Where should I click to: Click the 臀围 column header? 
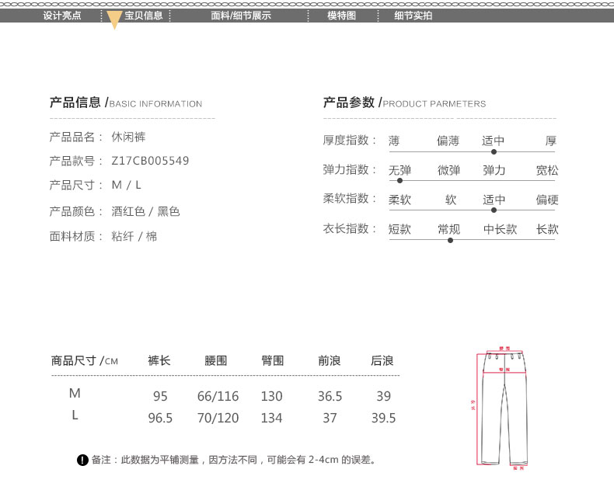point(272,360)
